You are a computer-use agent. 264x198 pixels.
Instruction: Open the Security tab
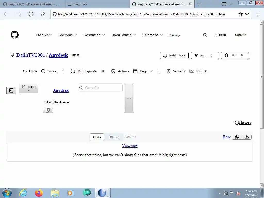coord(176,71)
